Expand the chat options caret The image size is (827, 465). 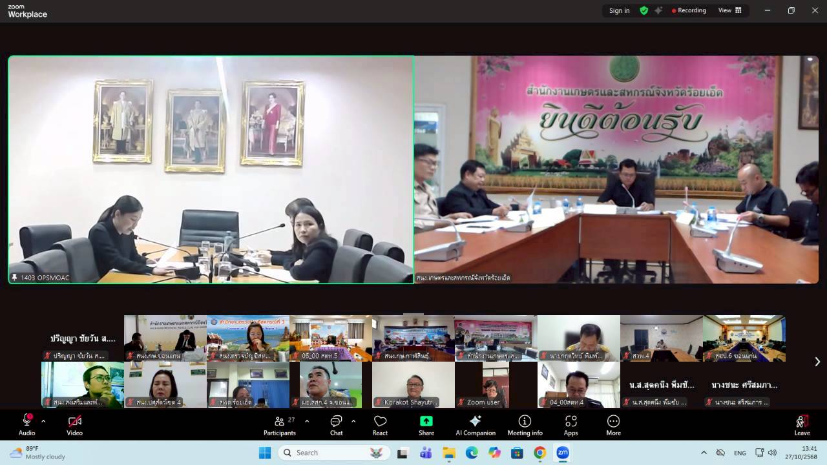tap(353, 421)
